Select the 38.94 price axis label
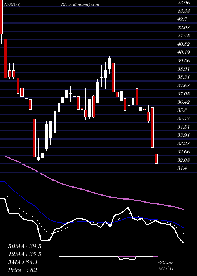197x276 pixels. click(184, 69)
